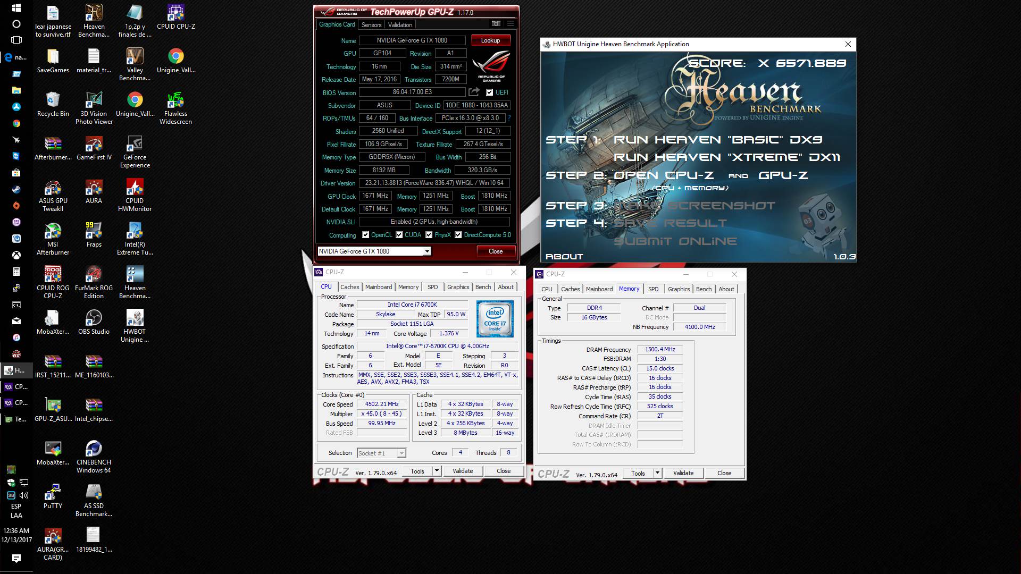1021x574 pixels.
Task: Open Mainboard tab in left CPU-Z window
Action: [x=379, y=287]
